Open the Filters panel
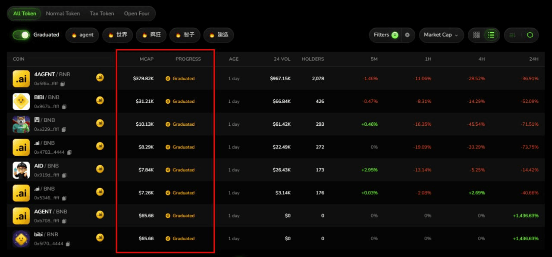Image resolution: width=552 pixels, height=257 pixels. (386, 35)
